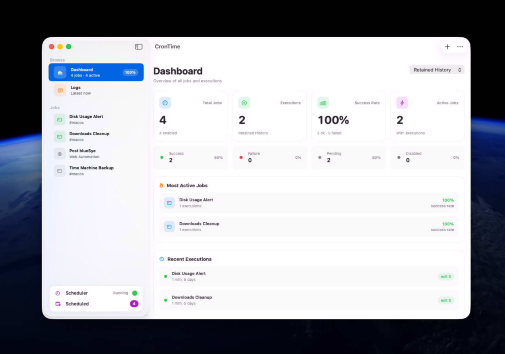This screenshot has height=354, width=505.
Task: Click the Pending status tile
Action: [x=349, y=157]
